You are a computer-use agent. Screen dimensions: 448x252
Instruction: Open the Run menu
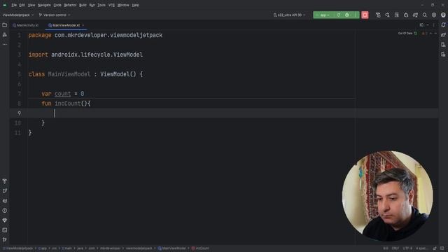point(92,5)
